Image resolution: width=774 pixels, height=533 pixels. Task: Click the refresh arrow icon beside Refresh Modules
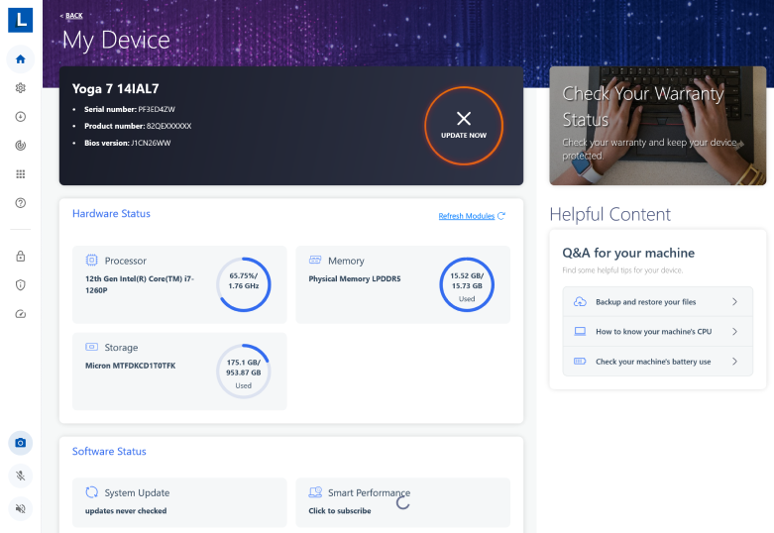tap(501, 216)
